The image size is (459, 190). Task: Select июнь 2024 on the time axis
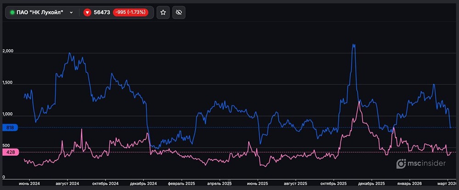pyautogui.click(x=29, y=183)
